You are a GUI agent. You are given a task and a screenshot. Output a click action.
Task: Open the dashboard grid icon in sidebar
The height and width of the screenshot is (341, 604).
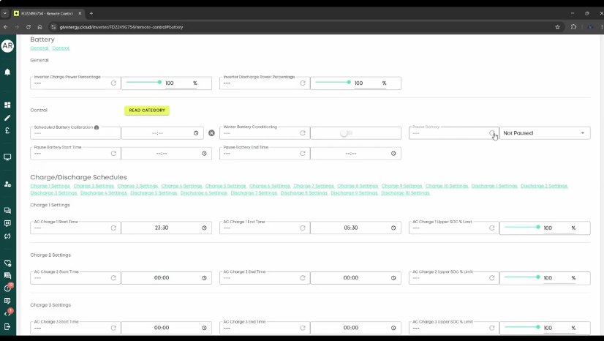7,105
